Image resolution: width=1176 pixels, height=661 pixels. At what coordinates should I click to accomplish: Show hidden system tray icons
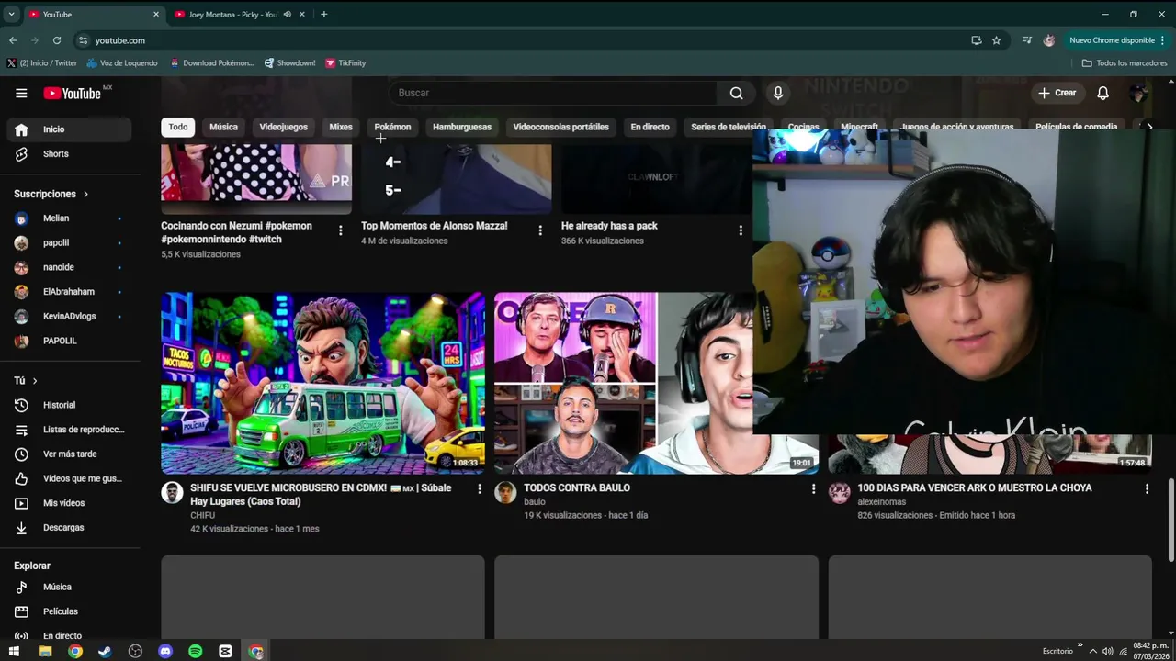1092,651
